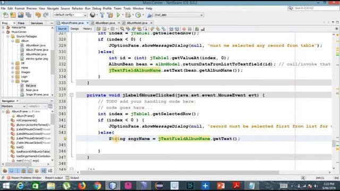Click the editor horizontal scrollbar thumb
This screenshot has width=340, height=191.
180,172
